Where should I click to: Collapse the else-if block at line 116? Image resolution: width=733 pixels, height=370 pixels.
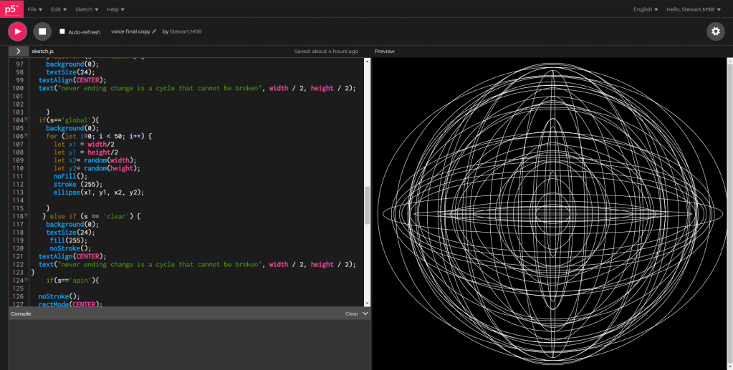click(27, 216)
